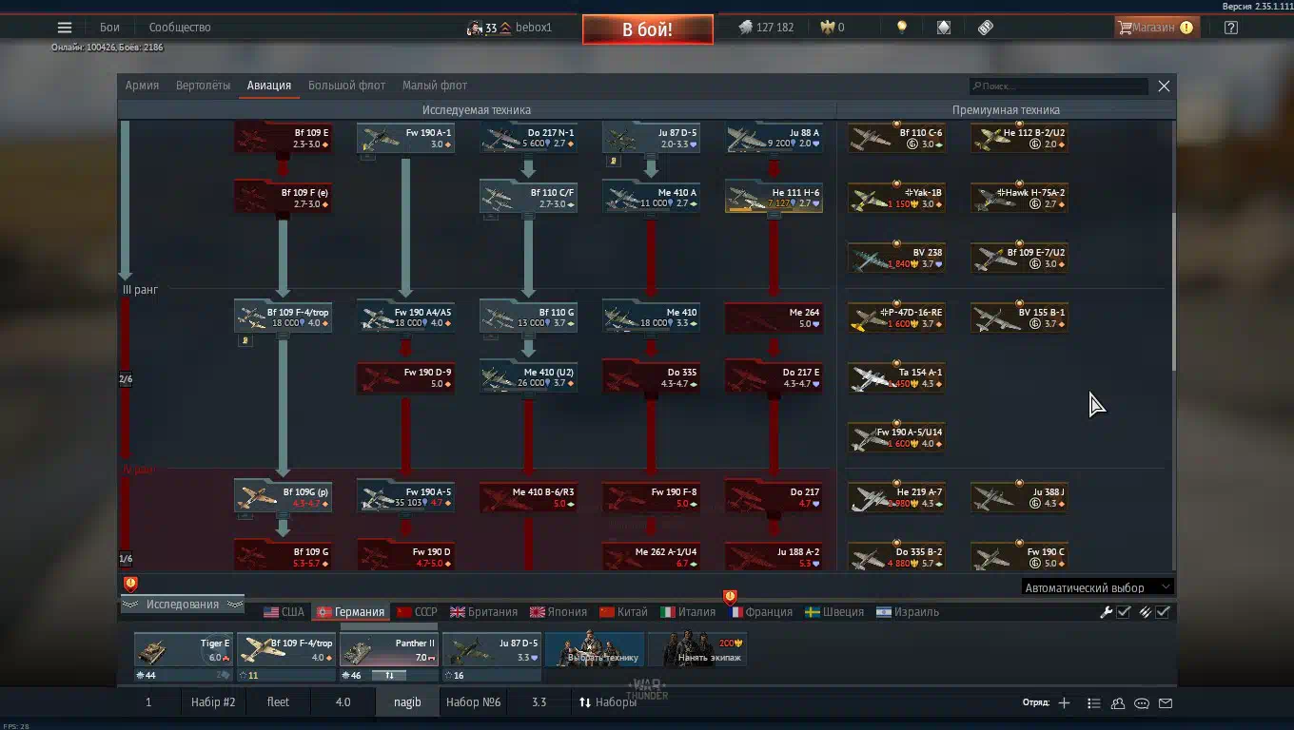The height and width of the screenshot is (730, 1294).
Task: Switch to the Малый флот tab
Action: (435, 86)
